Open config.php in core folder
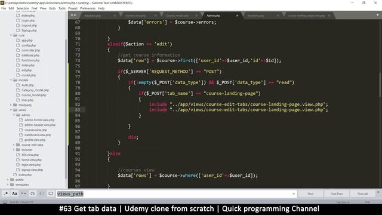382x215 pixels. click(29, 45)
